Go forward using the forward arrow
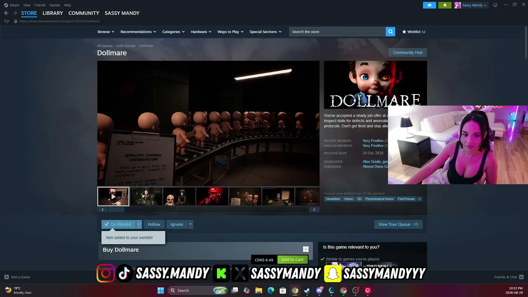Viewport: 528px width, 297px height. [x=14, y=13]
